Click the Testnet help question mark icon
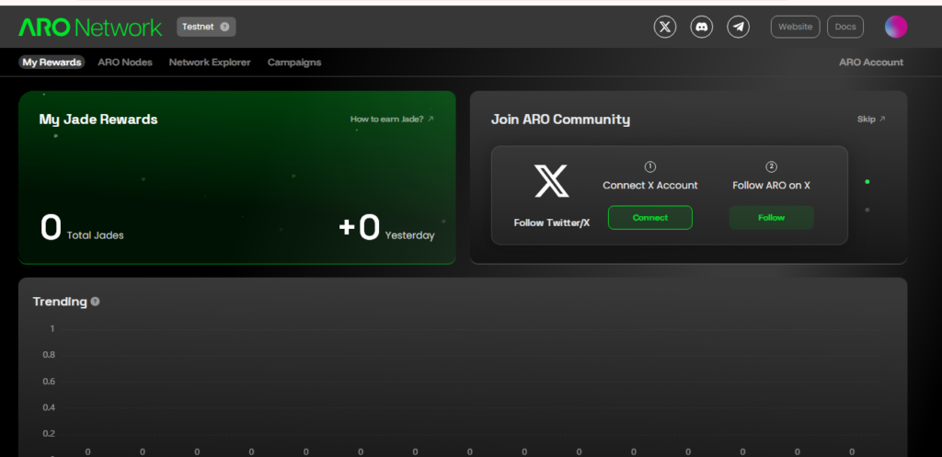942x457 pixels. 224,27
